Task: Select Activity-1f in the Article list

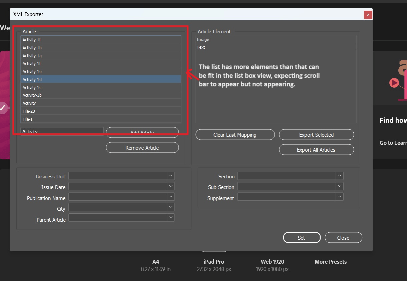Action: pyautogui.click(x=101, y=63)
